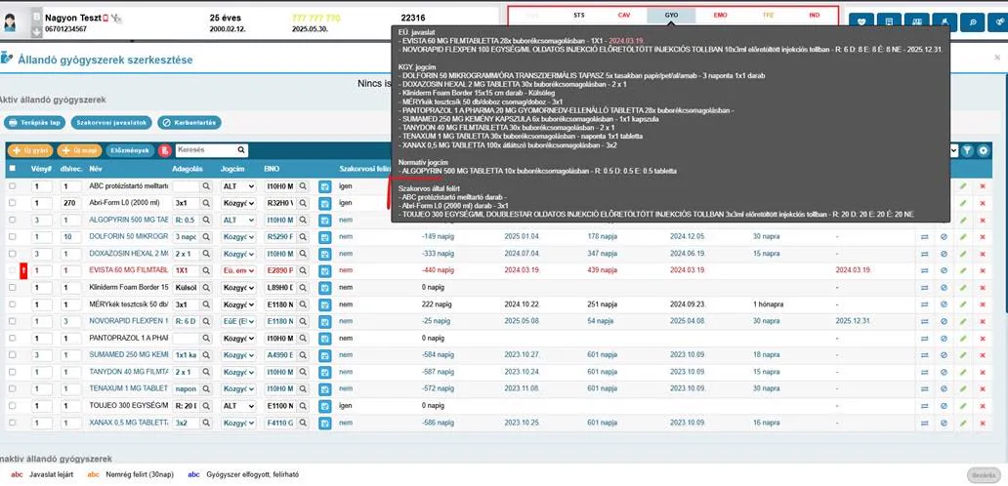The image size is (1008, 486).
Task: Open Jogcím dropdown for EVISTA row
Action: click(238, 270)
